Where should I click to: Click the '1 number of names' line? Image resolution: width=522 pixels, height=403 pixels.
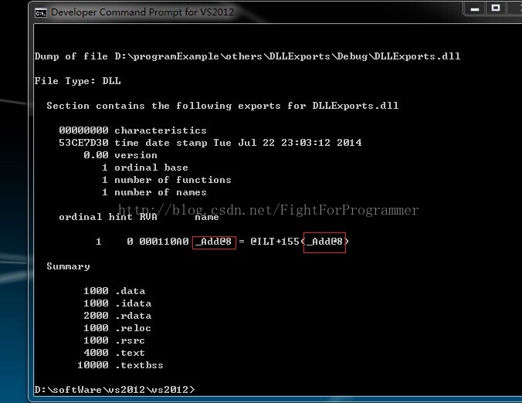coord(154,192)
